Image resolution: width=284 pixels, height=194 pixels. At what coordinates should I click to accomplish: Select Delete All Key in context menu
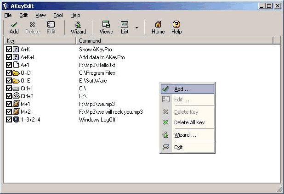[x=187, y=122]
